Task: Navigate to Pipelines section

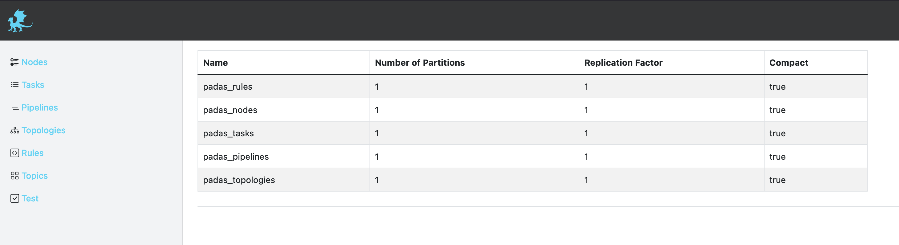Action: click(x=39, y=107)
